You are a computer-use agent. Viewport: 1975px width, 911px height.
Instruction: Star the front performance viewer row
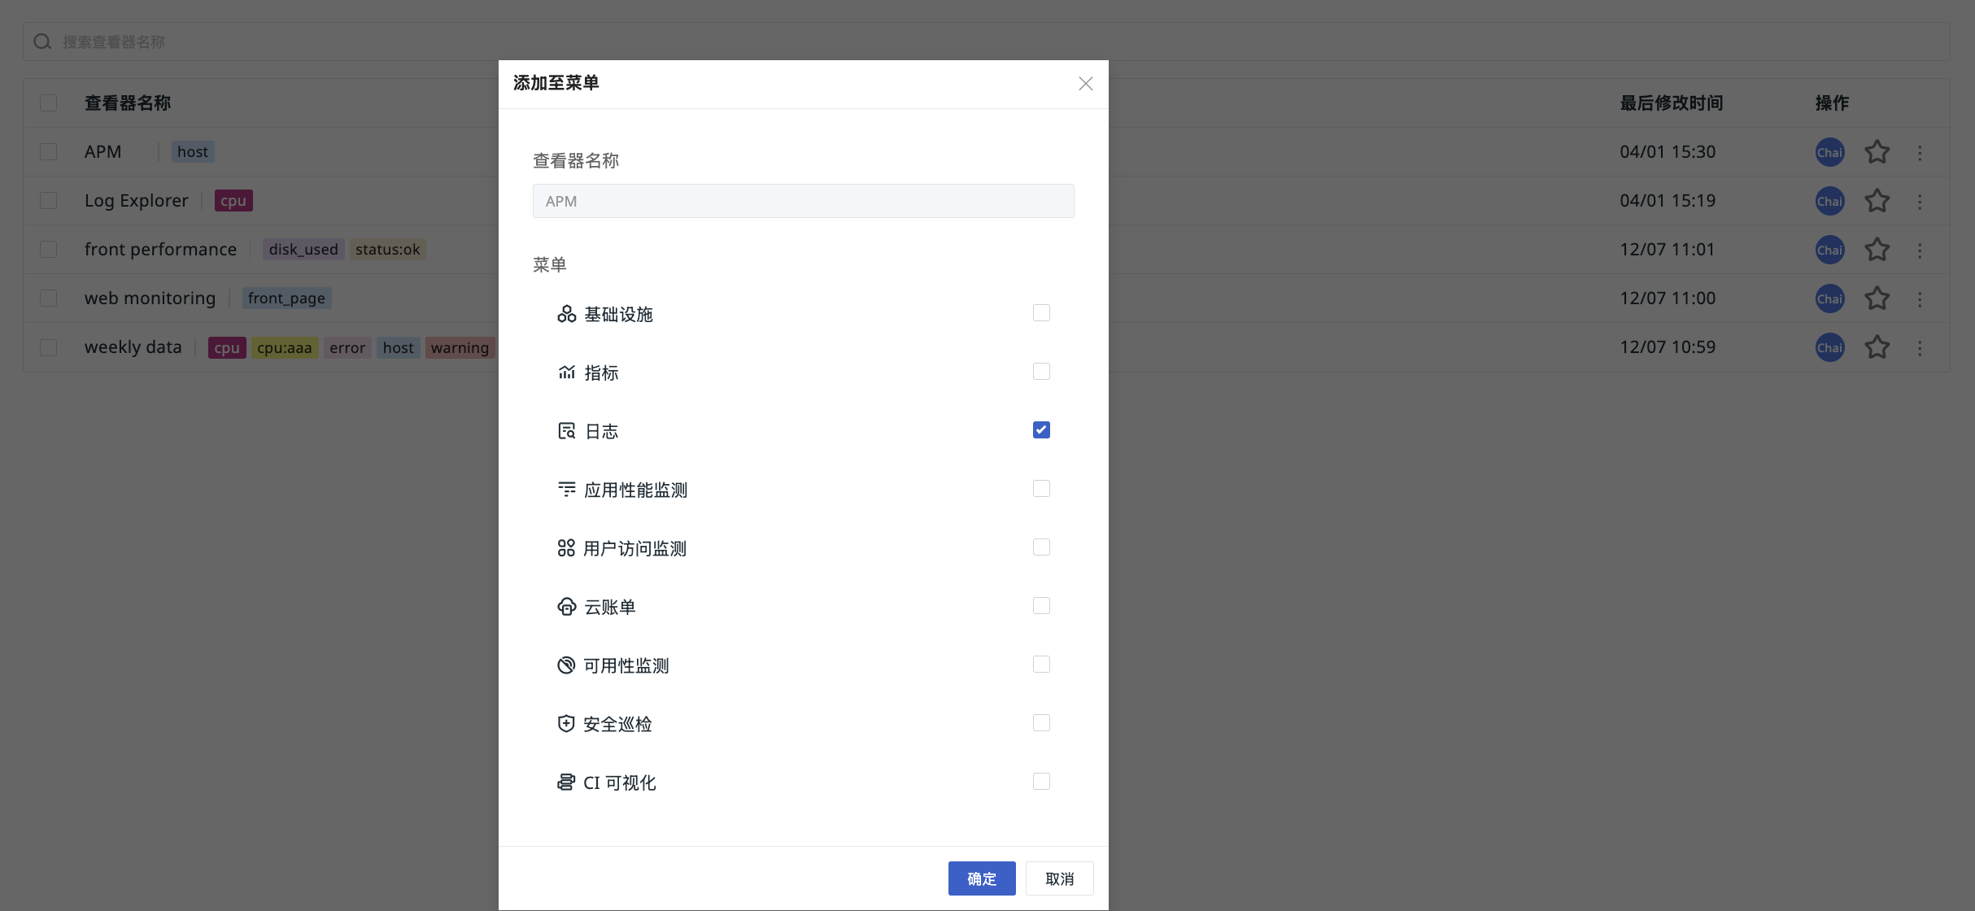click(x=1877, y=250)
